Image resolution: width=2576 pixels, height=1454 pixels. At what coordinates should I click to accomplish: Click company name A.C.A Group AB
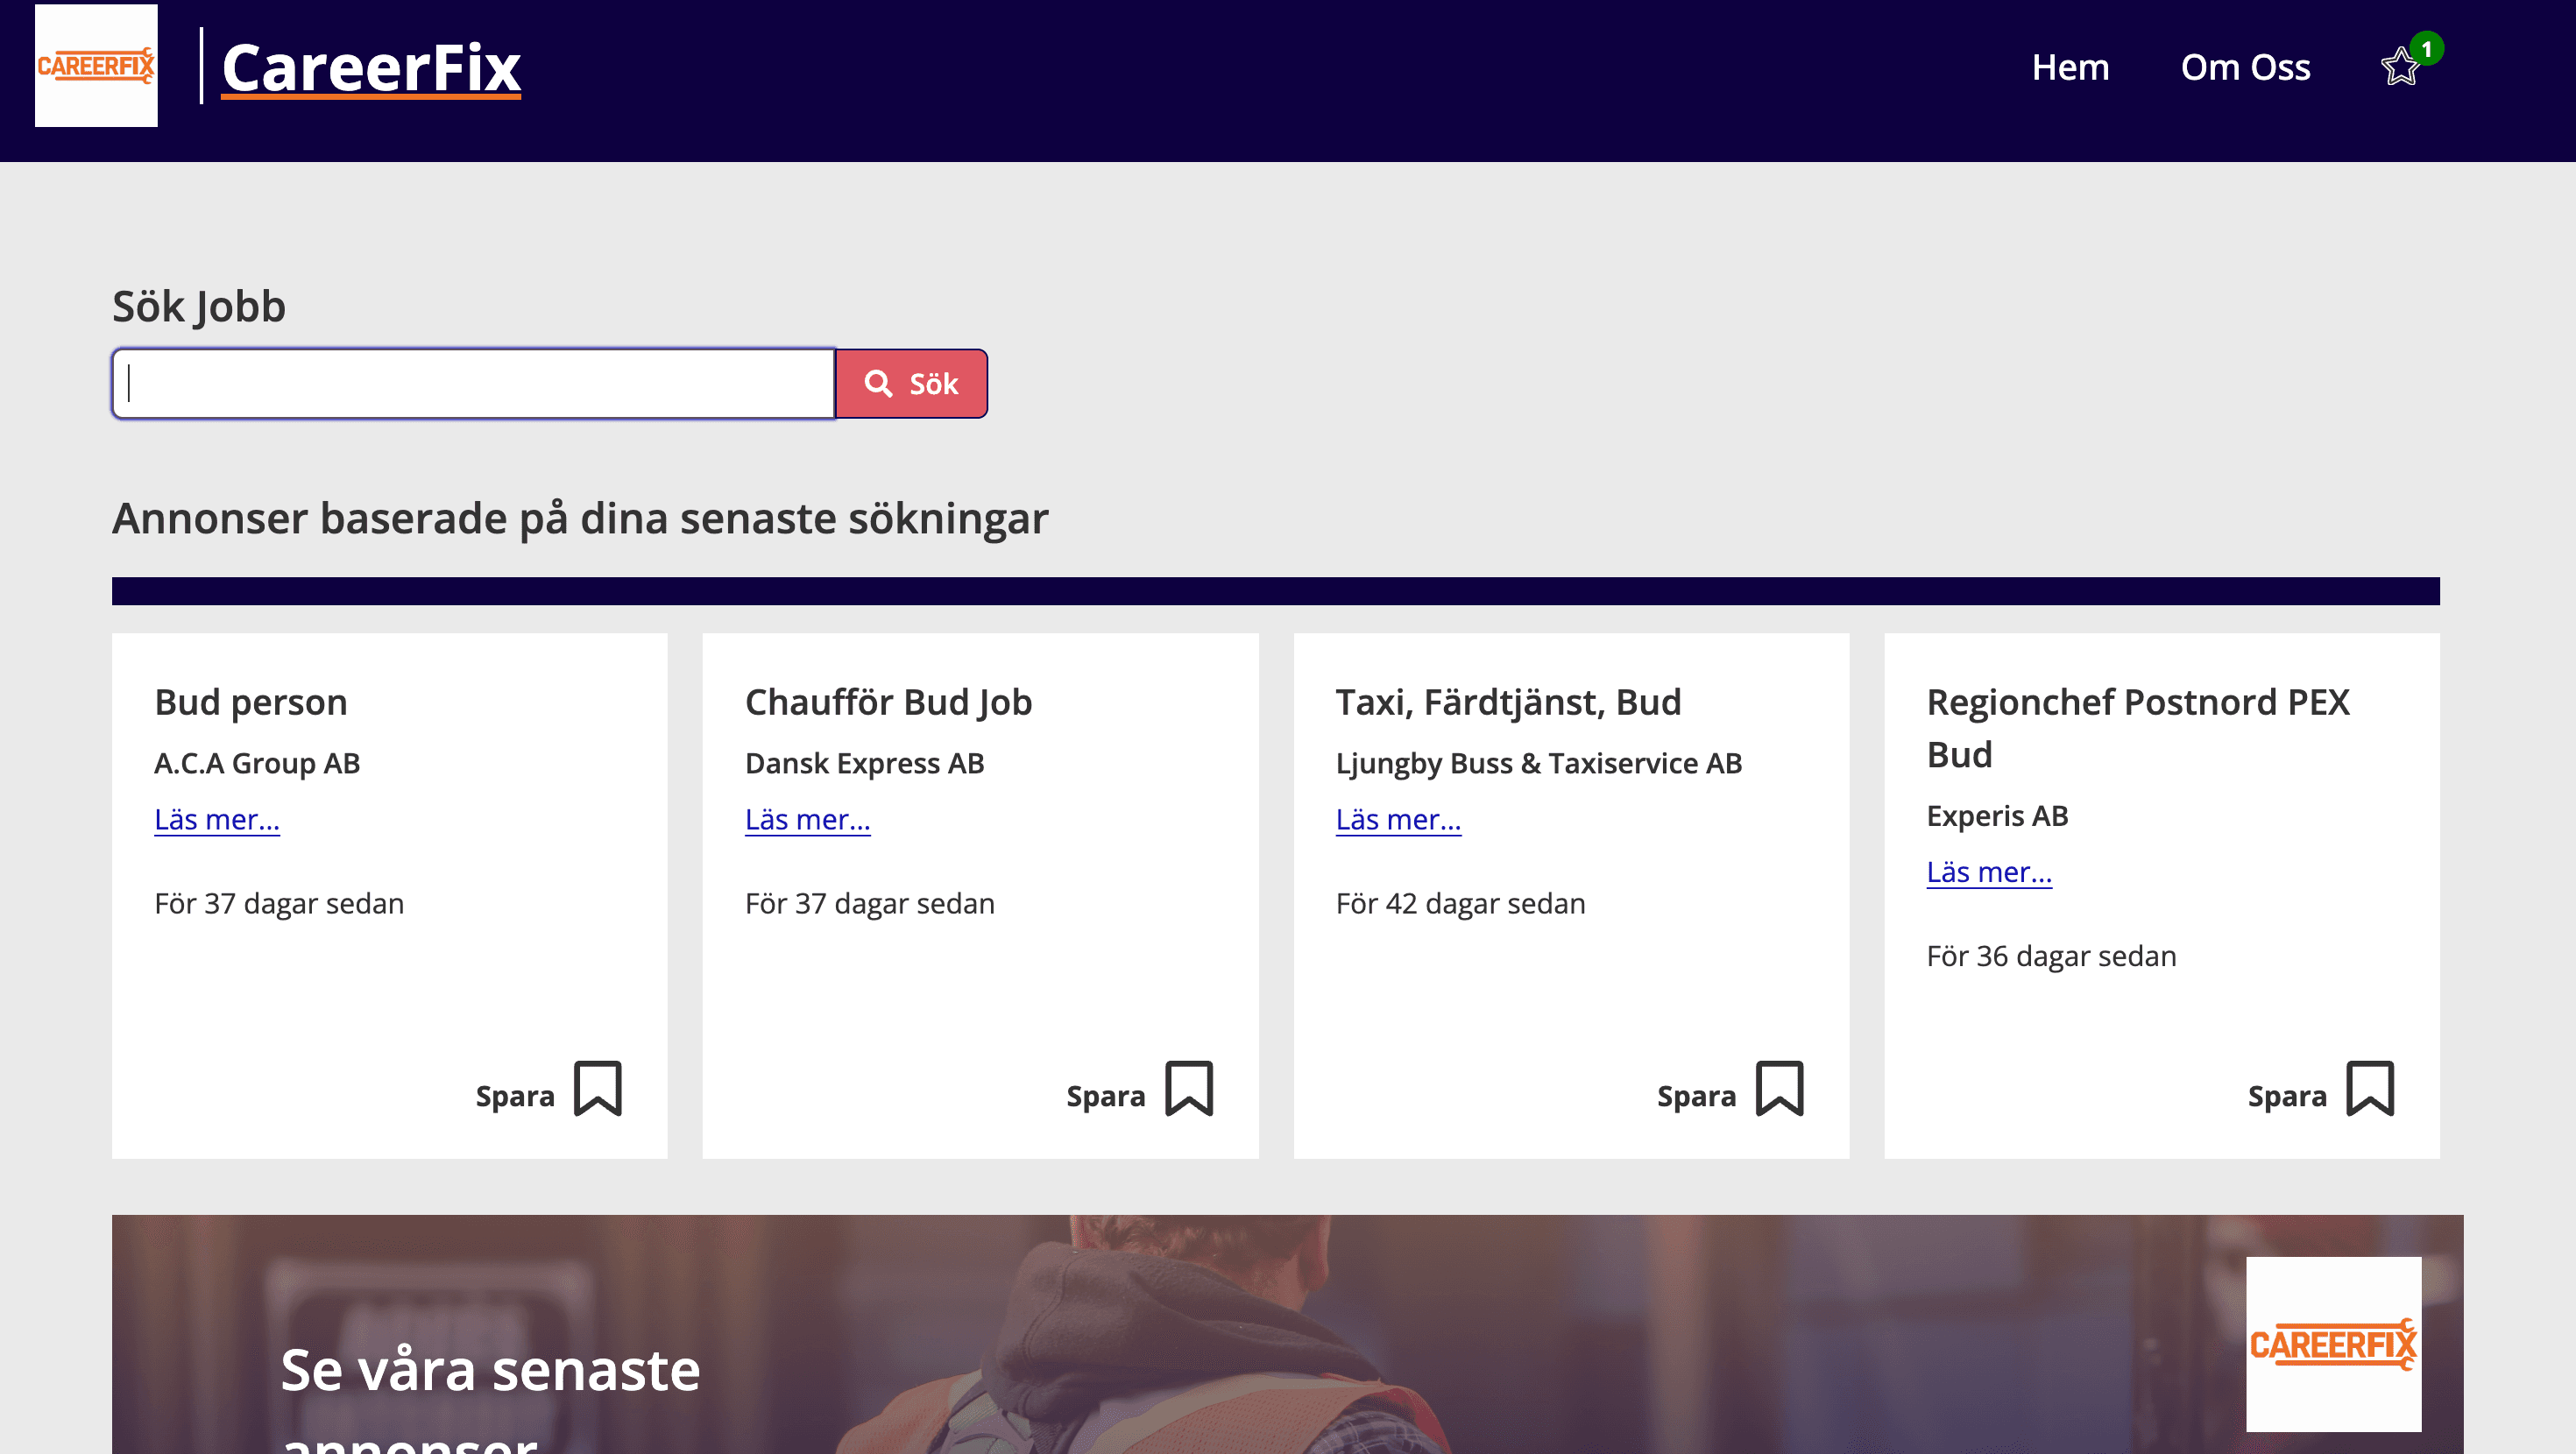(257, 763)
